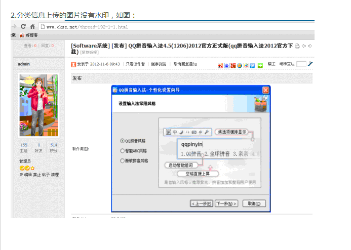This screenshot has width=351, height=250.
Task: Click the orange author icon before 发表于
Action: [x=73, y=64]
